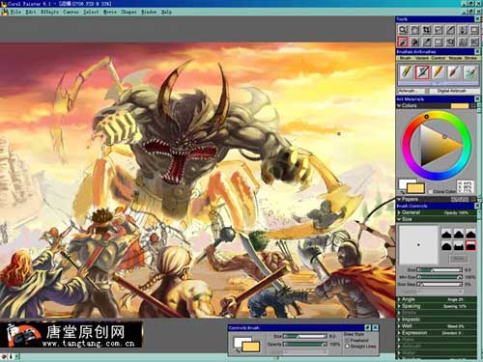Click the Opacity slider in Controls Brush
The width and height of the screenshot is (483, 362).
point(304,345)
